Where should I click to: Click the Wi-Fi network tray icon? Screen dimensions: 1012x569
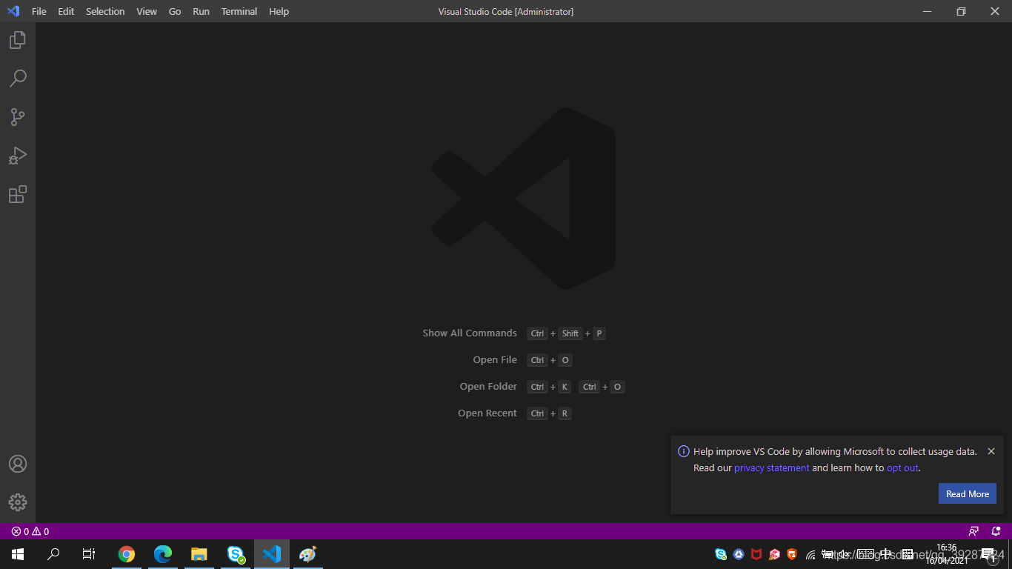pyautogui.click(x=810, y=555)
